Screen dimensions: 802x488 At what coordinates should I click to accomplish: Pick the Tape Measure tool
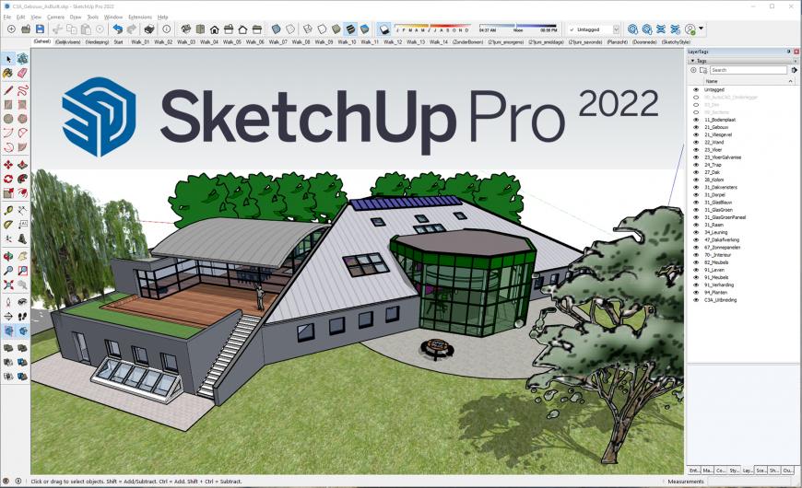(x=8, y=210)
